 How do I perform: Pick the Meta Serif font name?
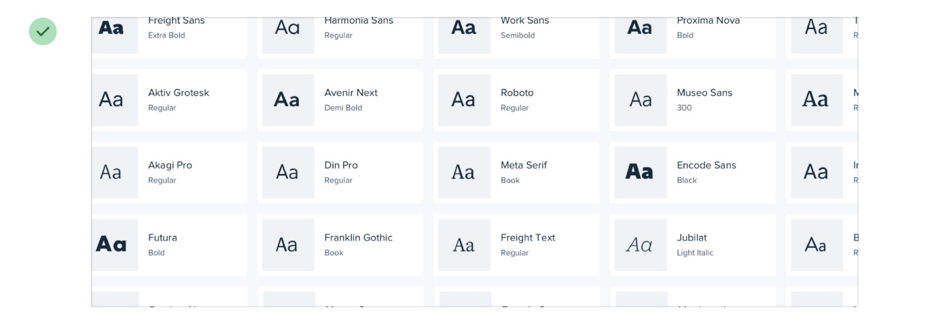click(524, 165)
